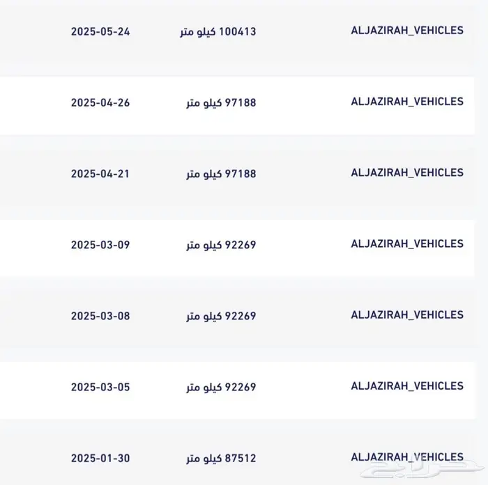
Task: Click the 92269 reading dated 2025-03-05
Action: (x=221, y=387)
